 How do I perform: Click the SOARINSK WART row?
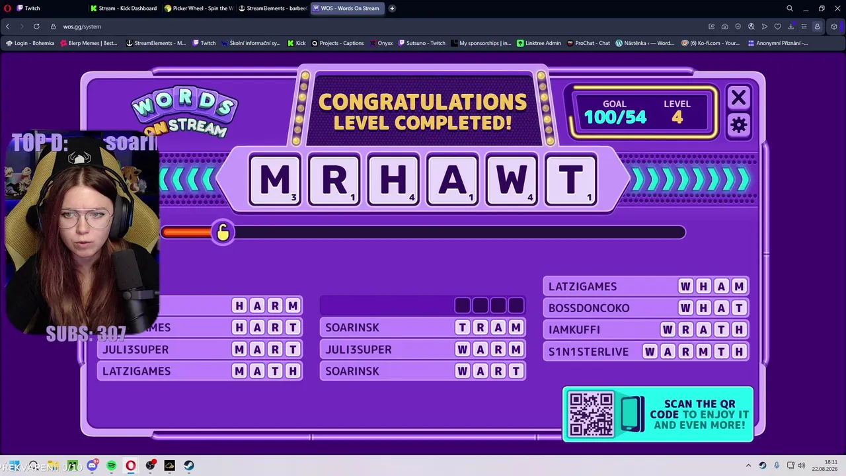(x=423, y=372)
